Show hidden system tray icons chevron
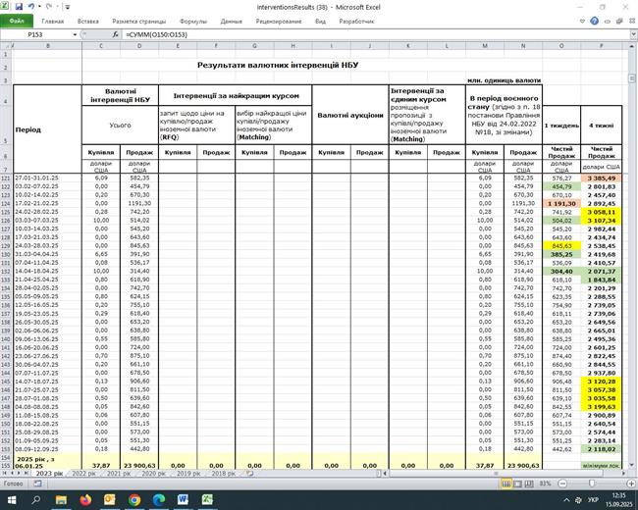This screenshot has height=510, width=638. tap(566, 500)
